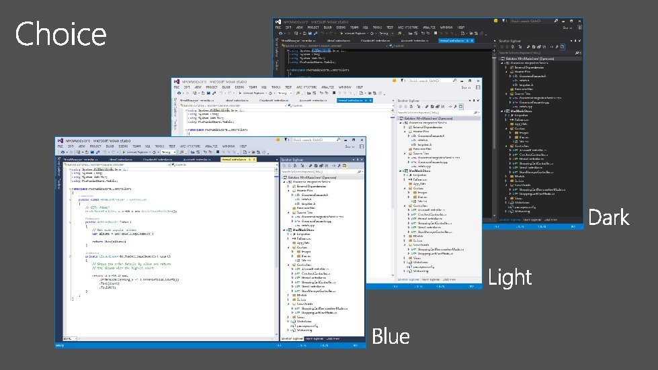Click the Save All icon in the Dark window toolbar
The width and height of the screenshot is (658, 370).
(x=315, y=33)
